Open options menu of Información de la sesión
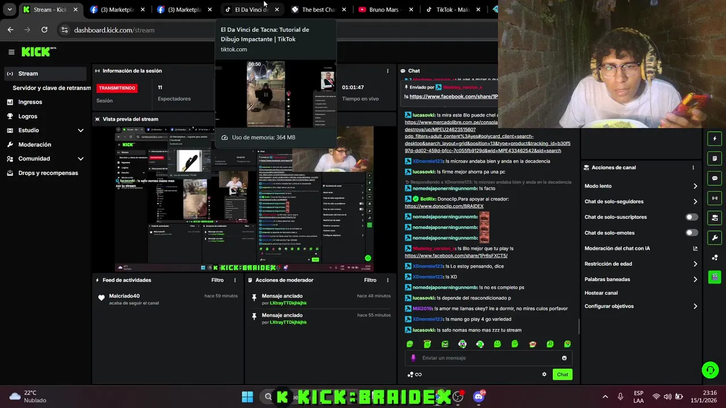Screen dimensions: 726x408 (x=388, y=71)
